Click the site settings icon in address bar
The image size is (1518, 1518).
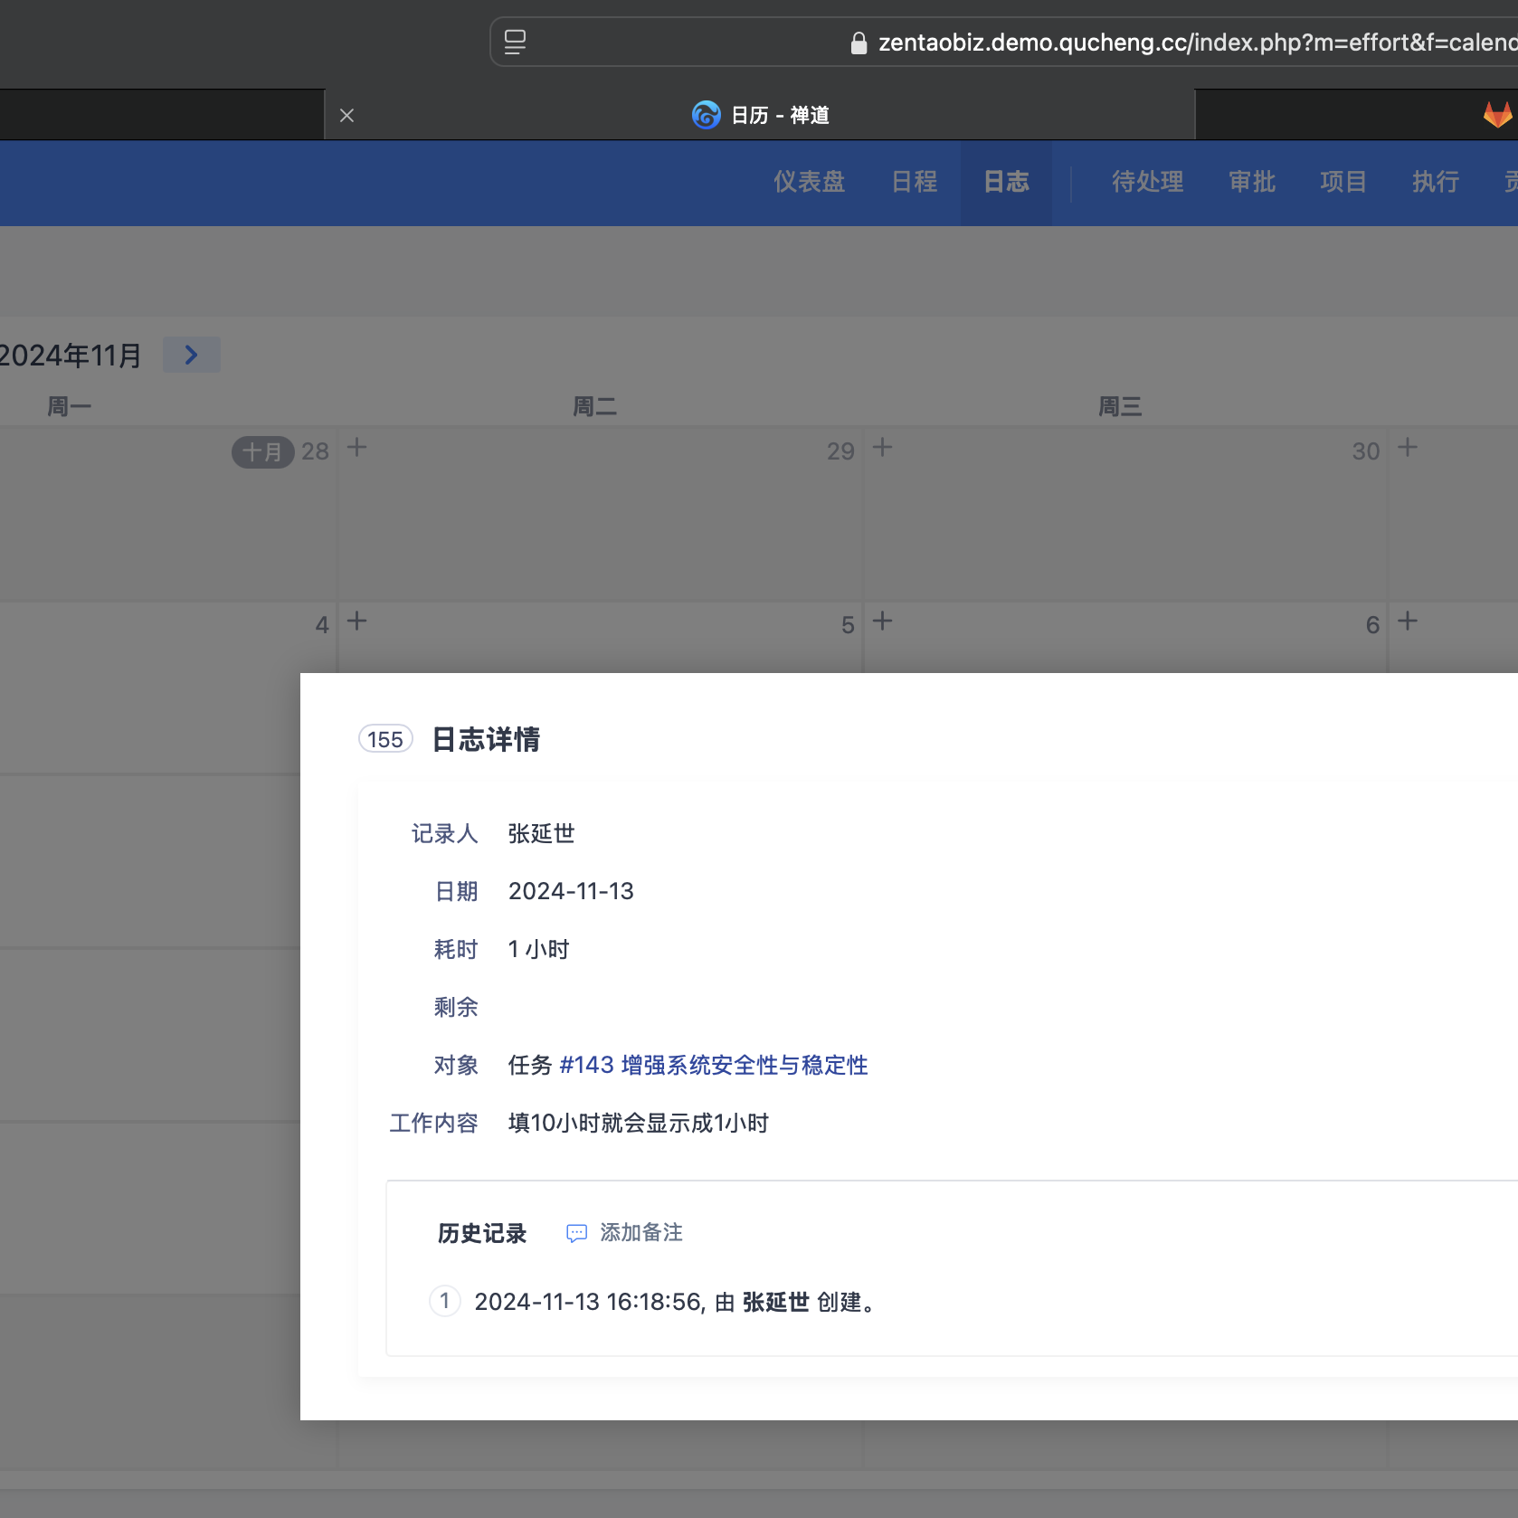point(516,43)
